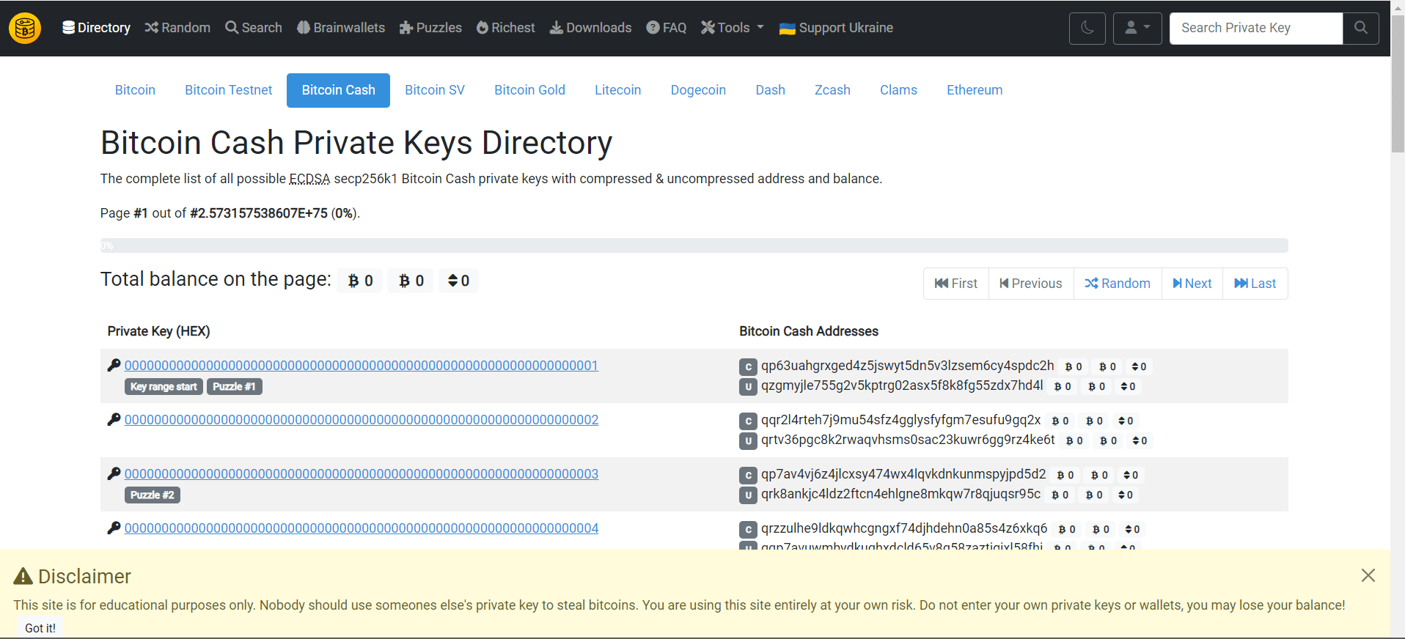The height and width of the screenshot is (639, 1405).
Task: Click the Key range start badge
Action: point(164,387)
